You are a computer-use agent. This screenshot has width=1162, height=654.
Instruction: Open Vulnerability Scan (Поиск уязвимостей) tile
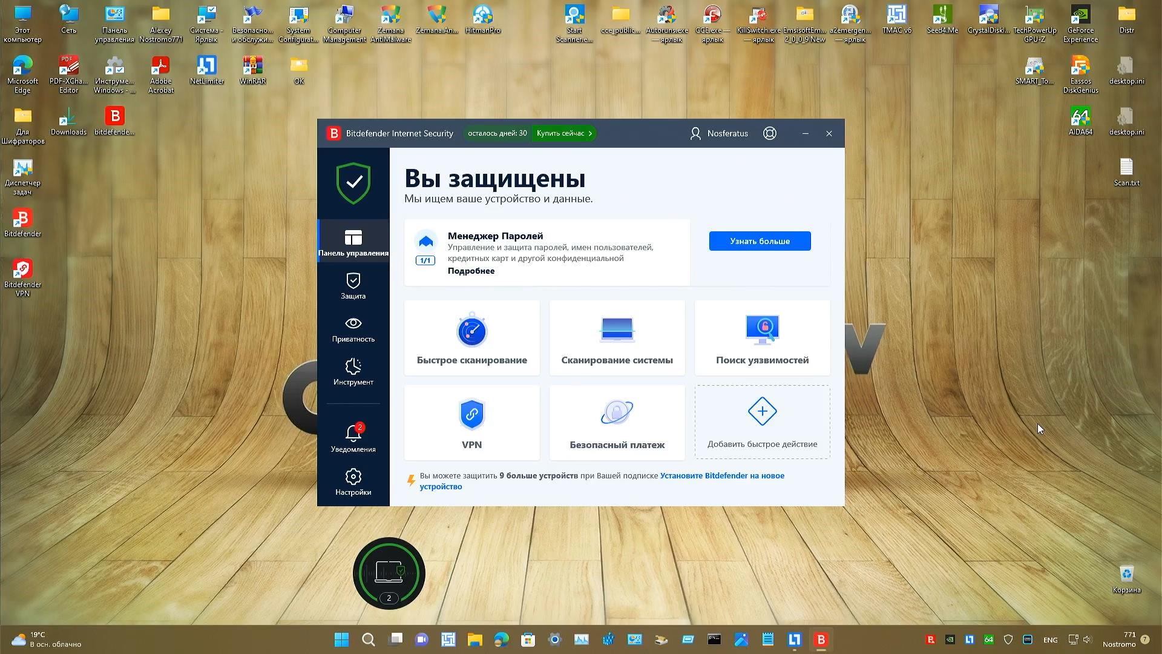coord(762,338)
